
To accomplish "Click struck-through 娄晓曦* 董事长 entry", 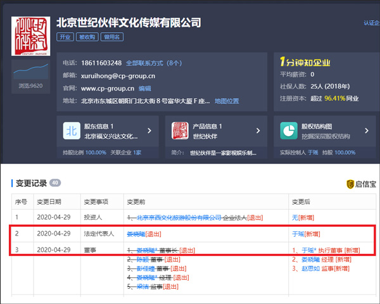I will tap(161, 250).
